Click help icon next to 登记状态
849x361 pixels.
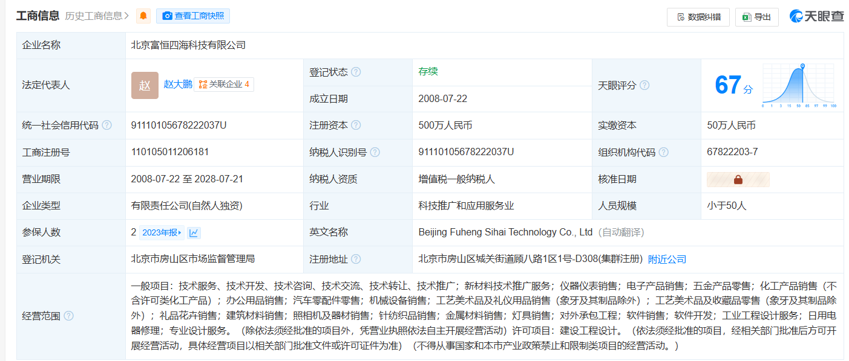(356, 72)
